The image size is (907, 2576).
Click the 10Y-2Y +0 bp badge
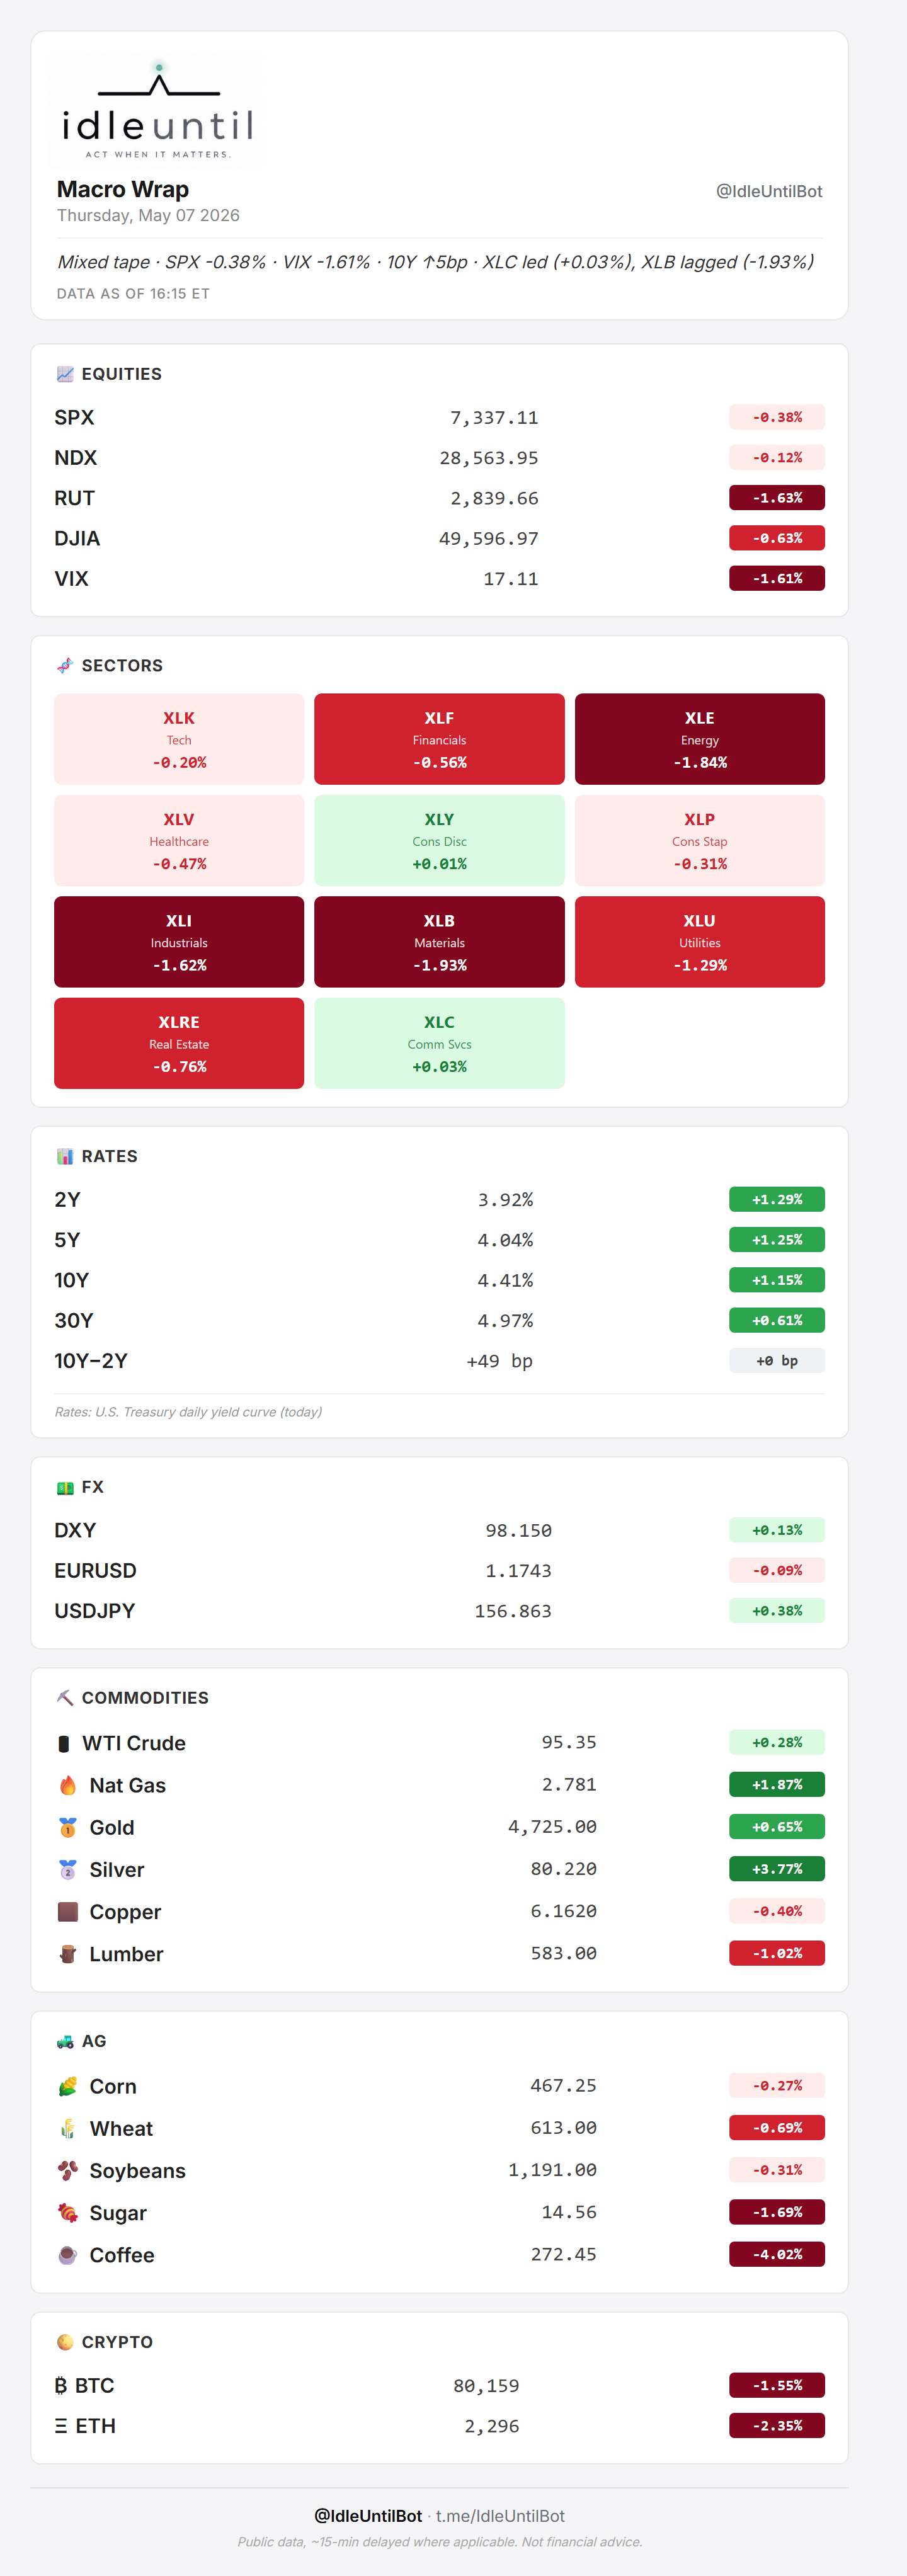click(777, 1361)
